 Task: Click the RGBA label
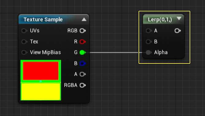pos(70,85)
